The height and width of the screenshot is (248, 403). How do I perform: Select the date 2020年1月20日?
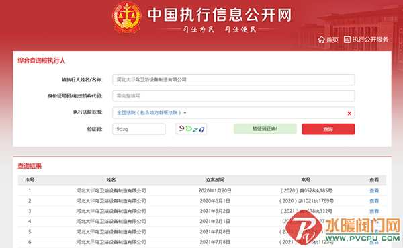[x=215, y=191]
